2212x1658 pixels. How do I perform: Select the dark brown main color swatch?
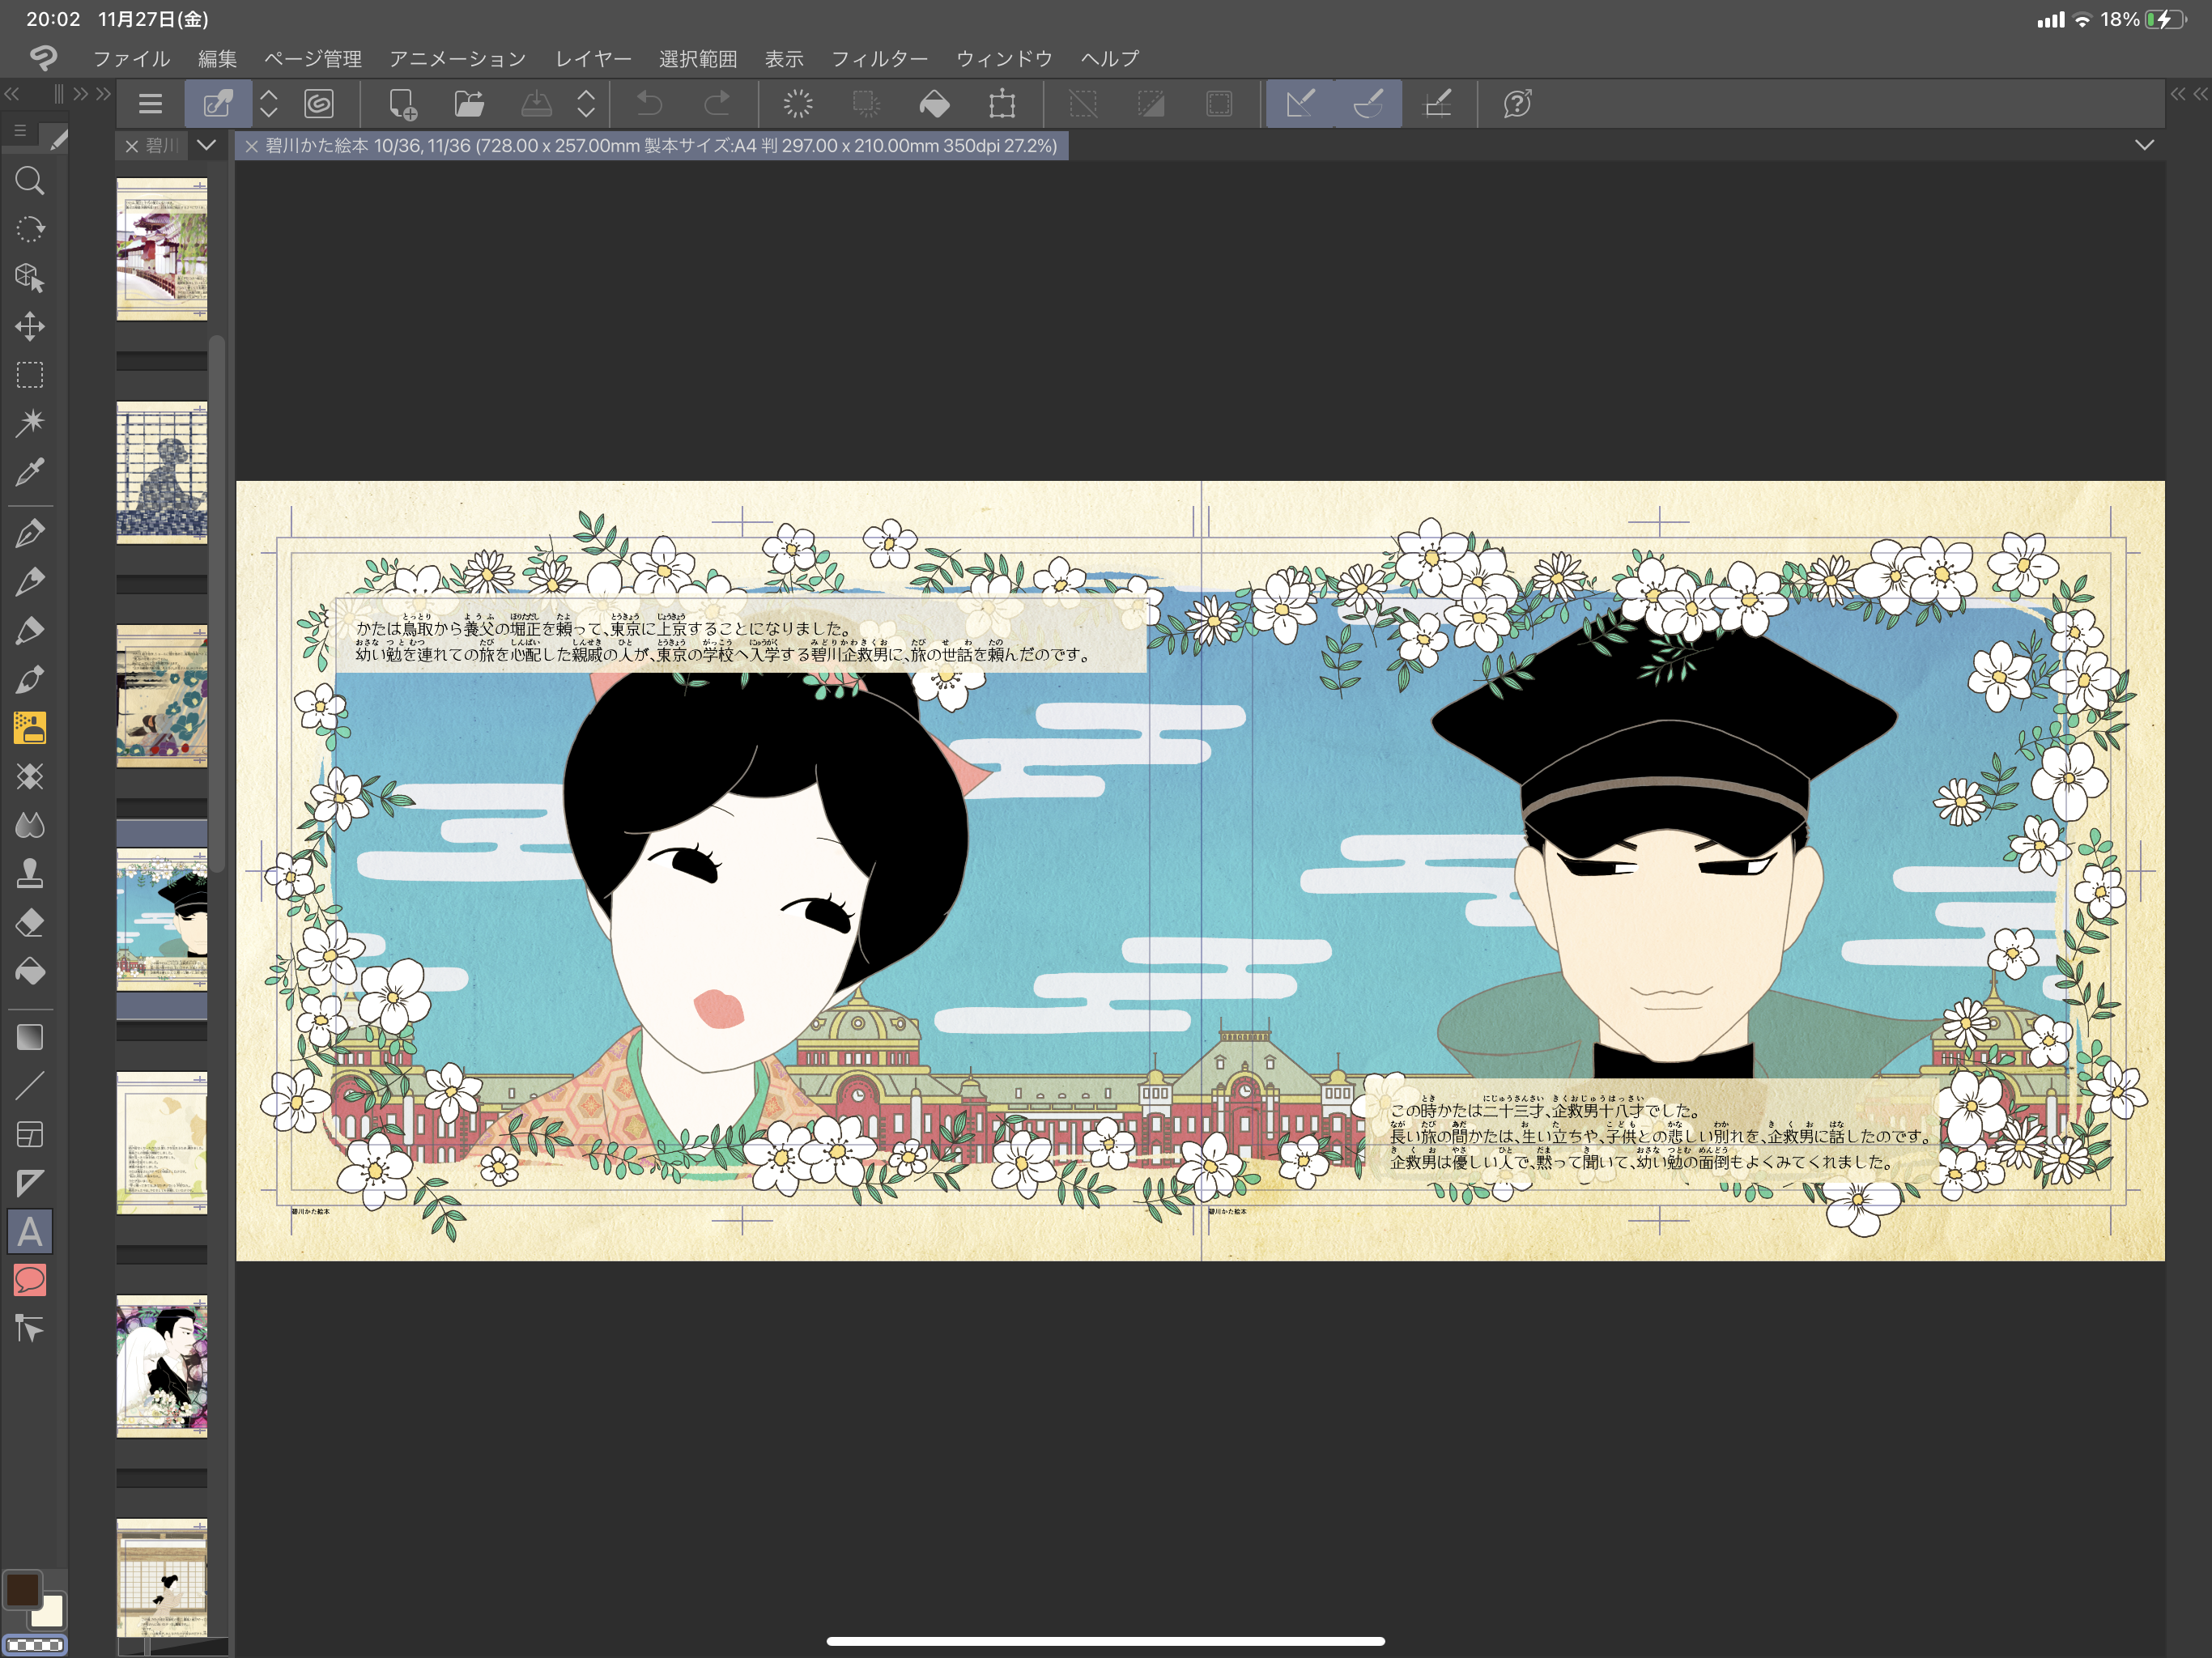22,1589
